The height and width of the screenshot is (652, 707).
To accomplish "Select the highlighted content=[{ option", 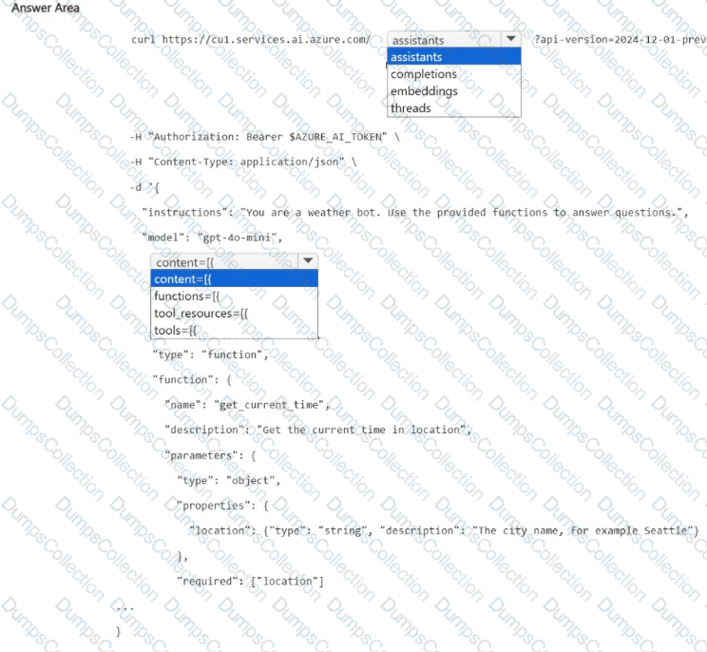I will pos(234,279).
